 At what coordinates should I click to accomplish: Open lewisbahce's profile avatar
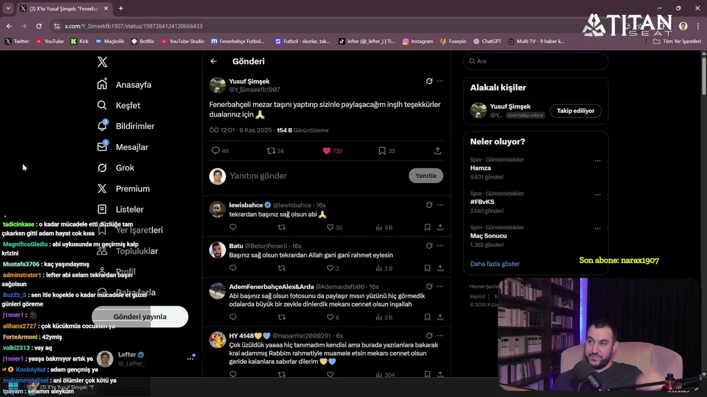click(x=218, y=210)
